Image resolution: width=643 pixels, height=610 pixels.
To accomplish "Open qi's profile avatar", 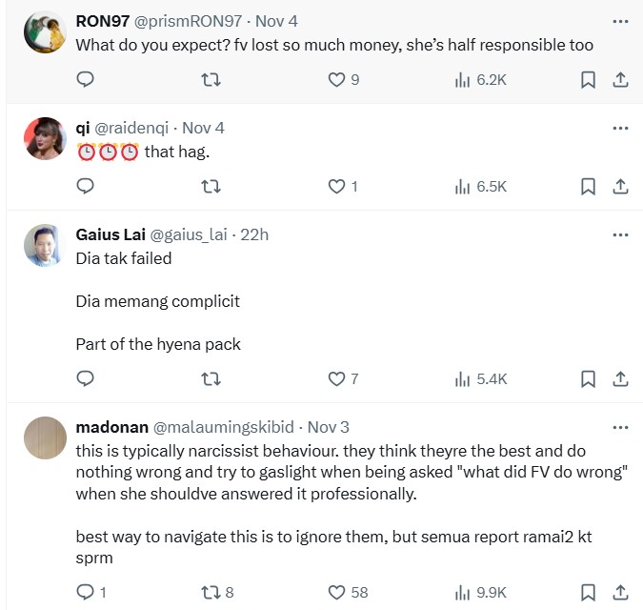I will (45, 138).
